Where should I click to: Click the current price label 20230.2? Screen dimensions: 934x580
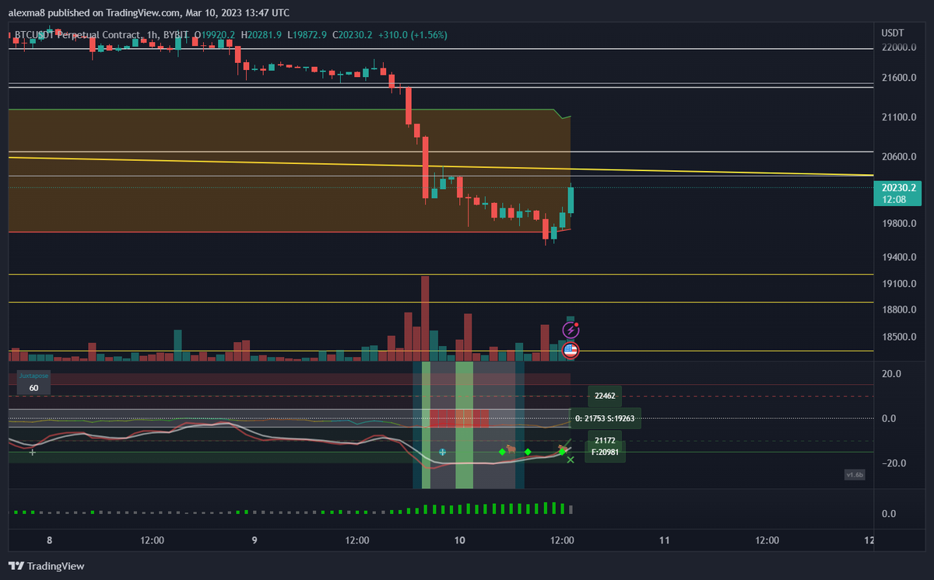pyautogui.click(x=897, y=188)
